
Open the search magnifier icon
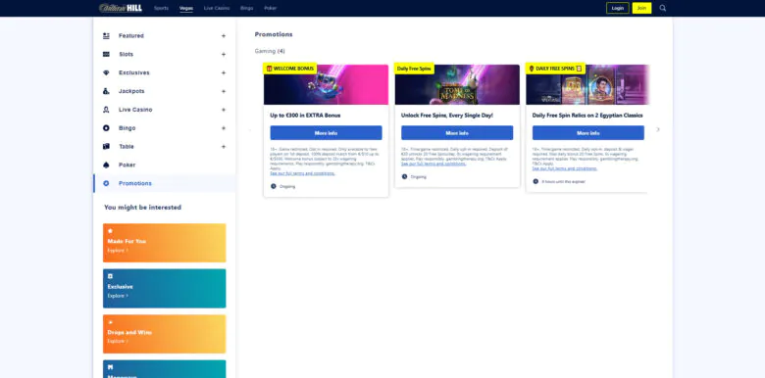coord(663,8)
